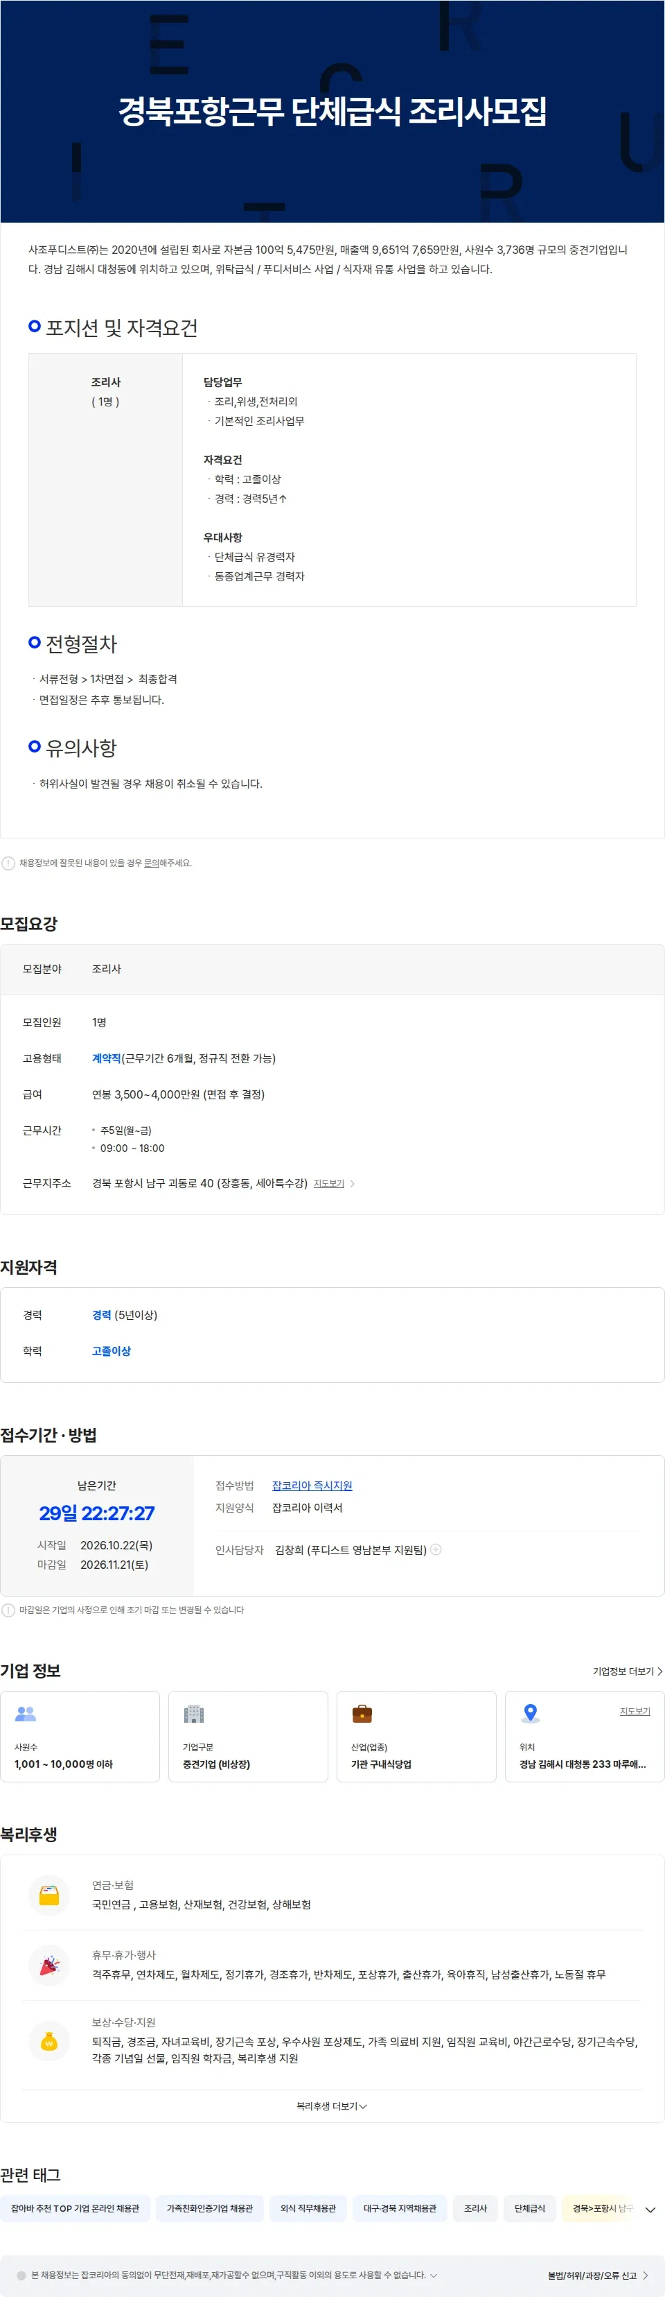Click the 고졸이상 education link
The height and width of the screenshot is (2297, 665).
[112, 1351]
